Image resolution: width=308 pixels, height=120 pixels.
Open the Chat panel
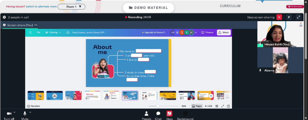tap(158, 115)
